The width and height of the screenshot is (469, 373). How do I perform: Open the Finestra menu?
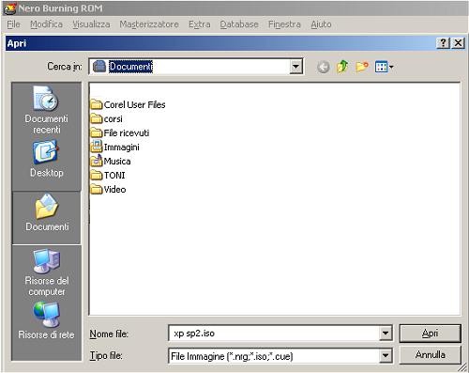point(284,24)
